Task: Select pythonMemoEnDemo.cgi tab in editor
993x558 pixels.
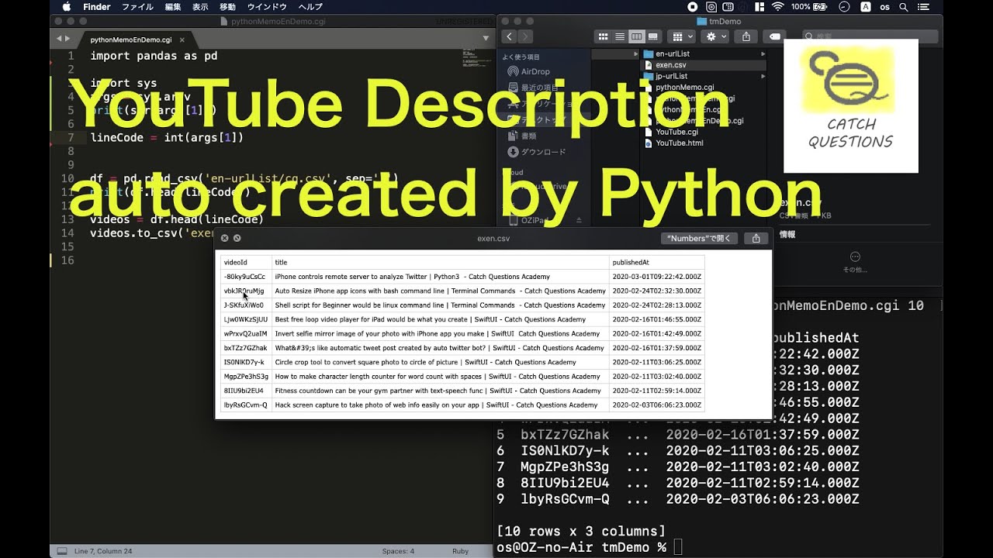Action: [132, 39]
